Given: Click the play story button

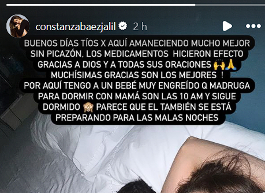Looking at the screenshot, I should coord(227,26).
